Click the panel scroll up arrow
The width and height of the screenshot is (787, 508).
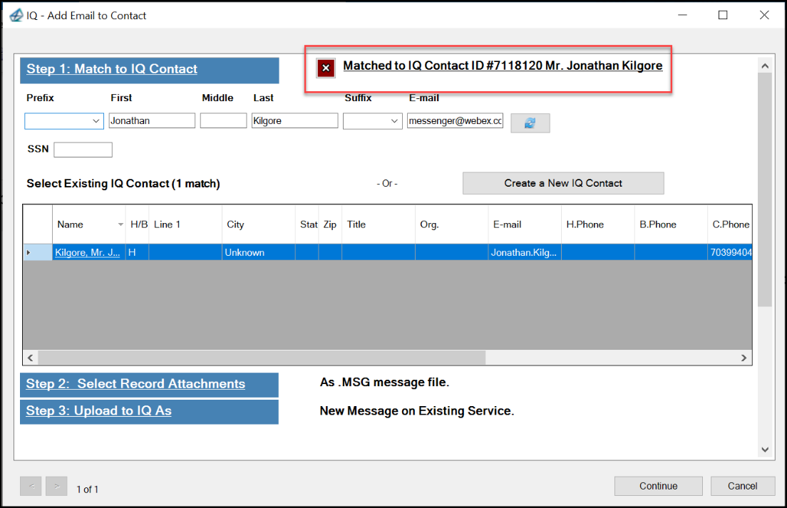tap(764, 66)
